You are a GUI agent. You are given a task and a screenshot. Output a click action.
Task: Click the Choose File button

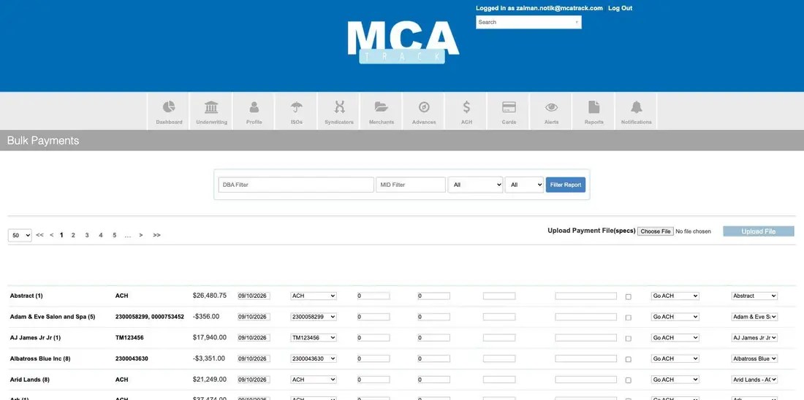pyautogui.click(x=656, y=231)
